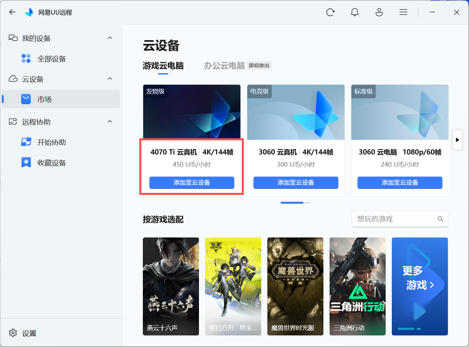Screen dimensions: 469x347
Task: Open the 燕云十六声 game card
Action: pos(171,286)
